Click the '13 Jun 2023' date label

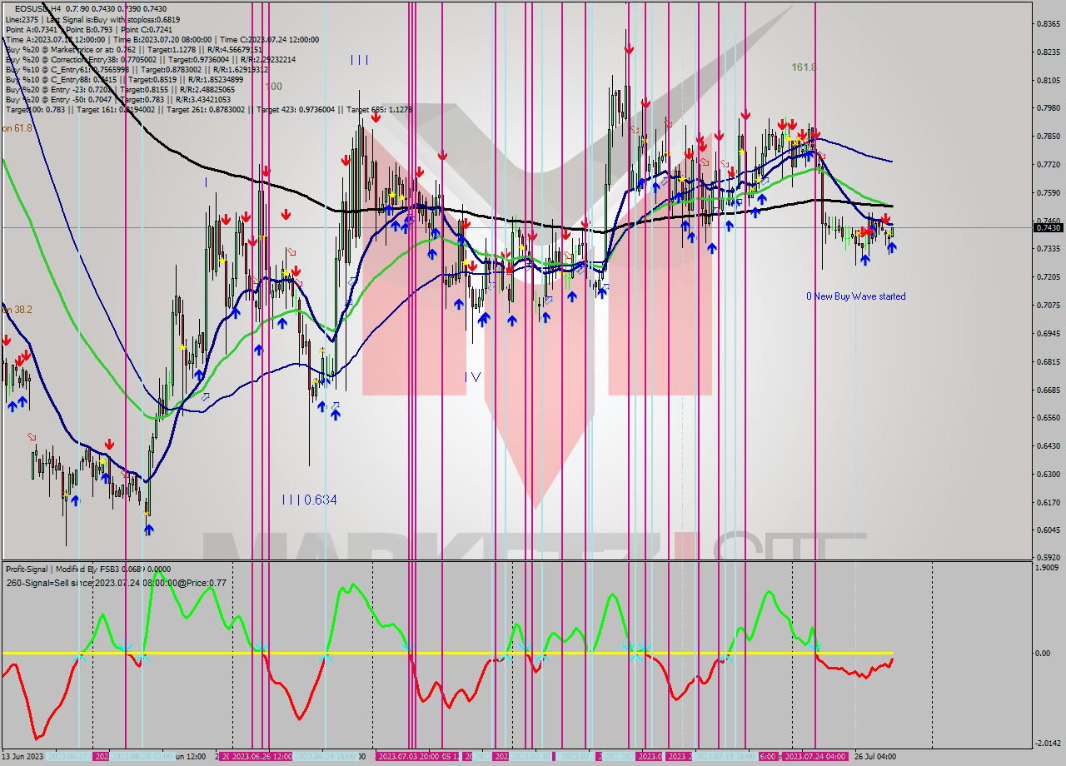pyautogui.click(x=24, y=757)
